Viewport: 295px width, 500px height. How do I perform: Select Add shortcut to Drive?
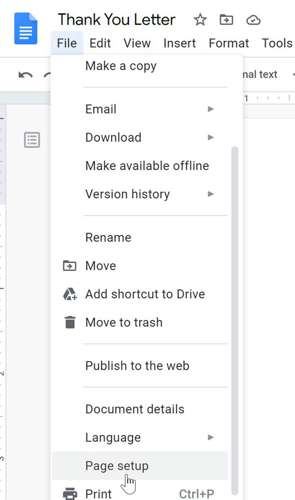(145, 294)
